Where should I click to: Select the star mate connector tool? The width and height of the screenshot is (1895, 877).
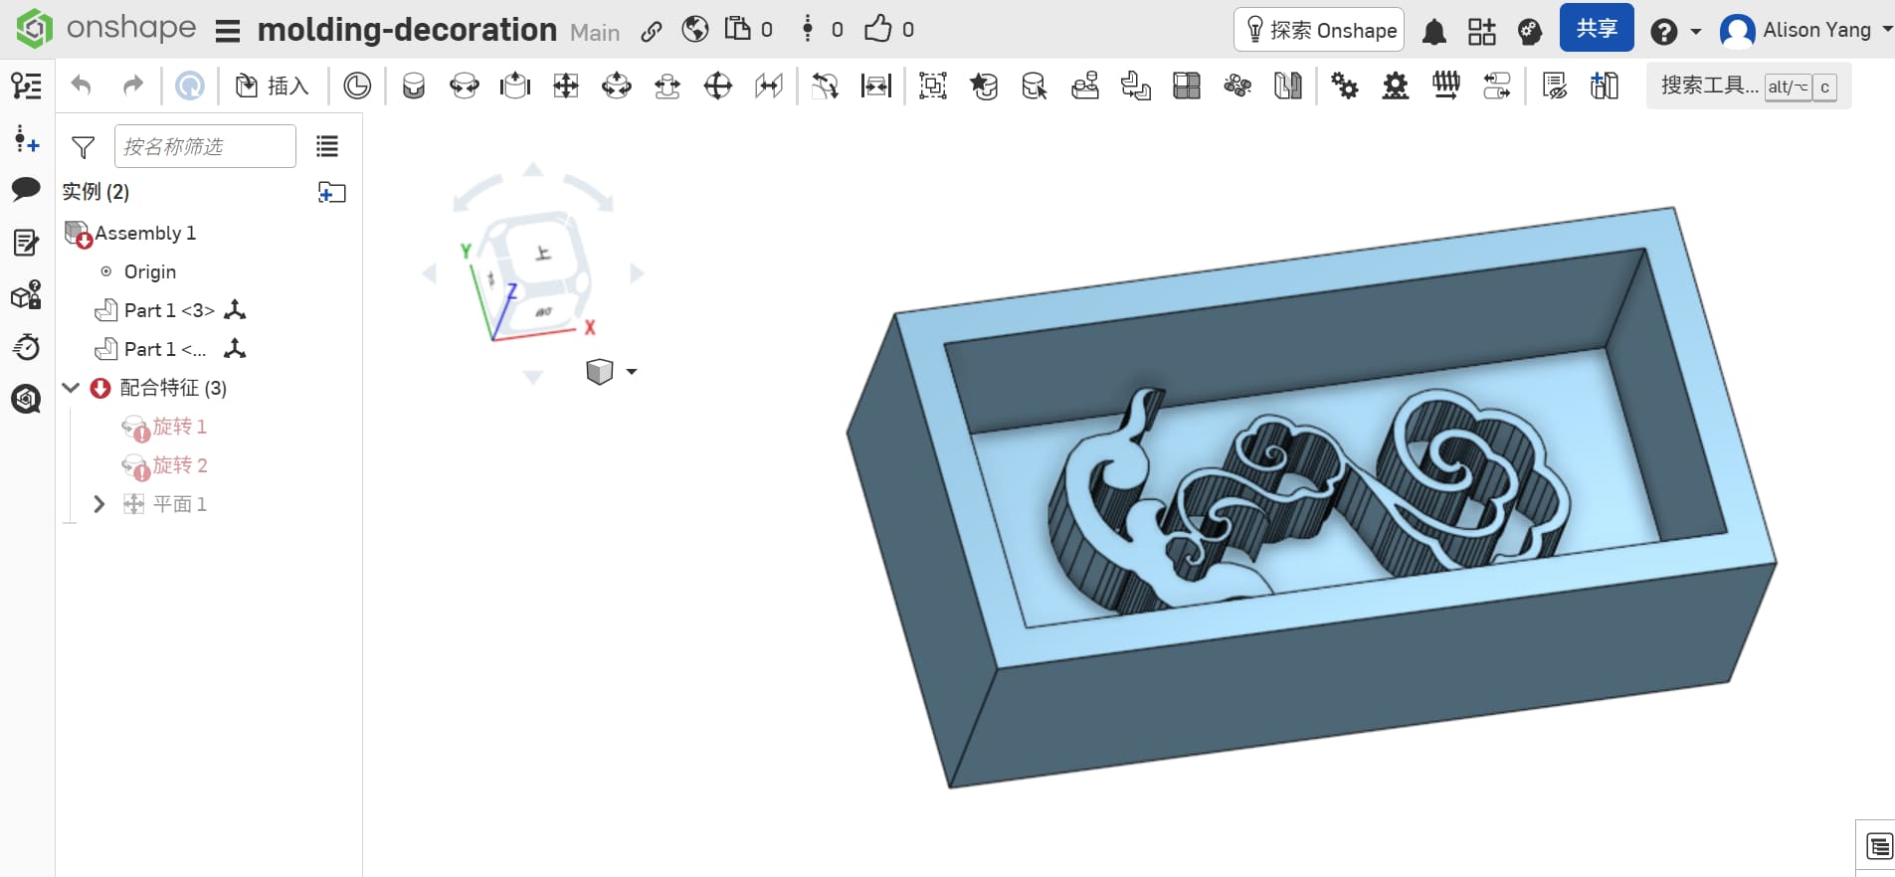pos(984,87)
